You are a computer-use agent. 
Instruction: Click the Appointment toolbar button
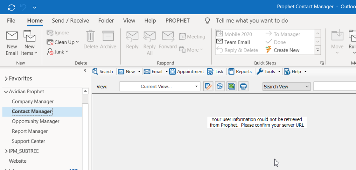click(187, 71)
